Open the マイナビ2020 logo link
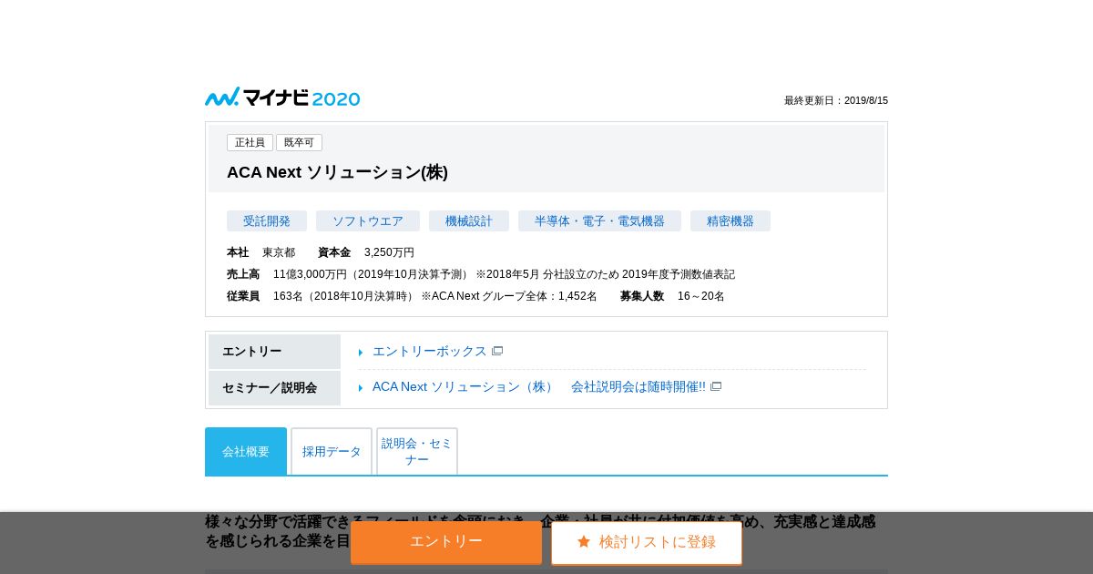The height and width of the screenshot is (574, 1093). tap(282, 97)
